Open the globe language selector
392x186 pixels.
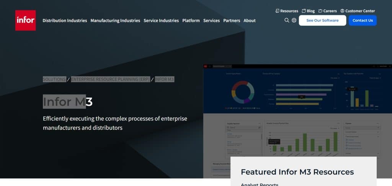point(294,20)
